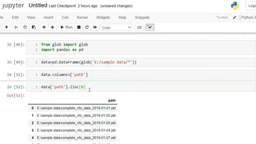Click the row for complete_nfo_data_2019-01-01.pkl
The image size is (256, 144).
73,108
